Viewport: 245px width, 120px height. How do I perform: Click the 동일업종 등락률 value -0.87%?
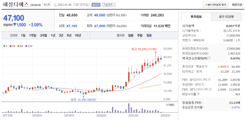click(x=235, y=107)
